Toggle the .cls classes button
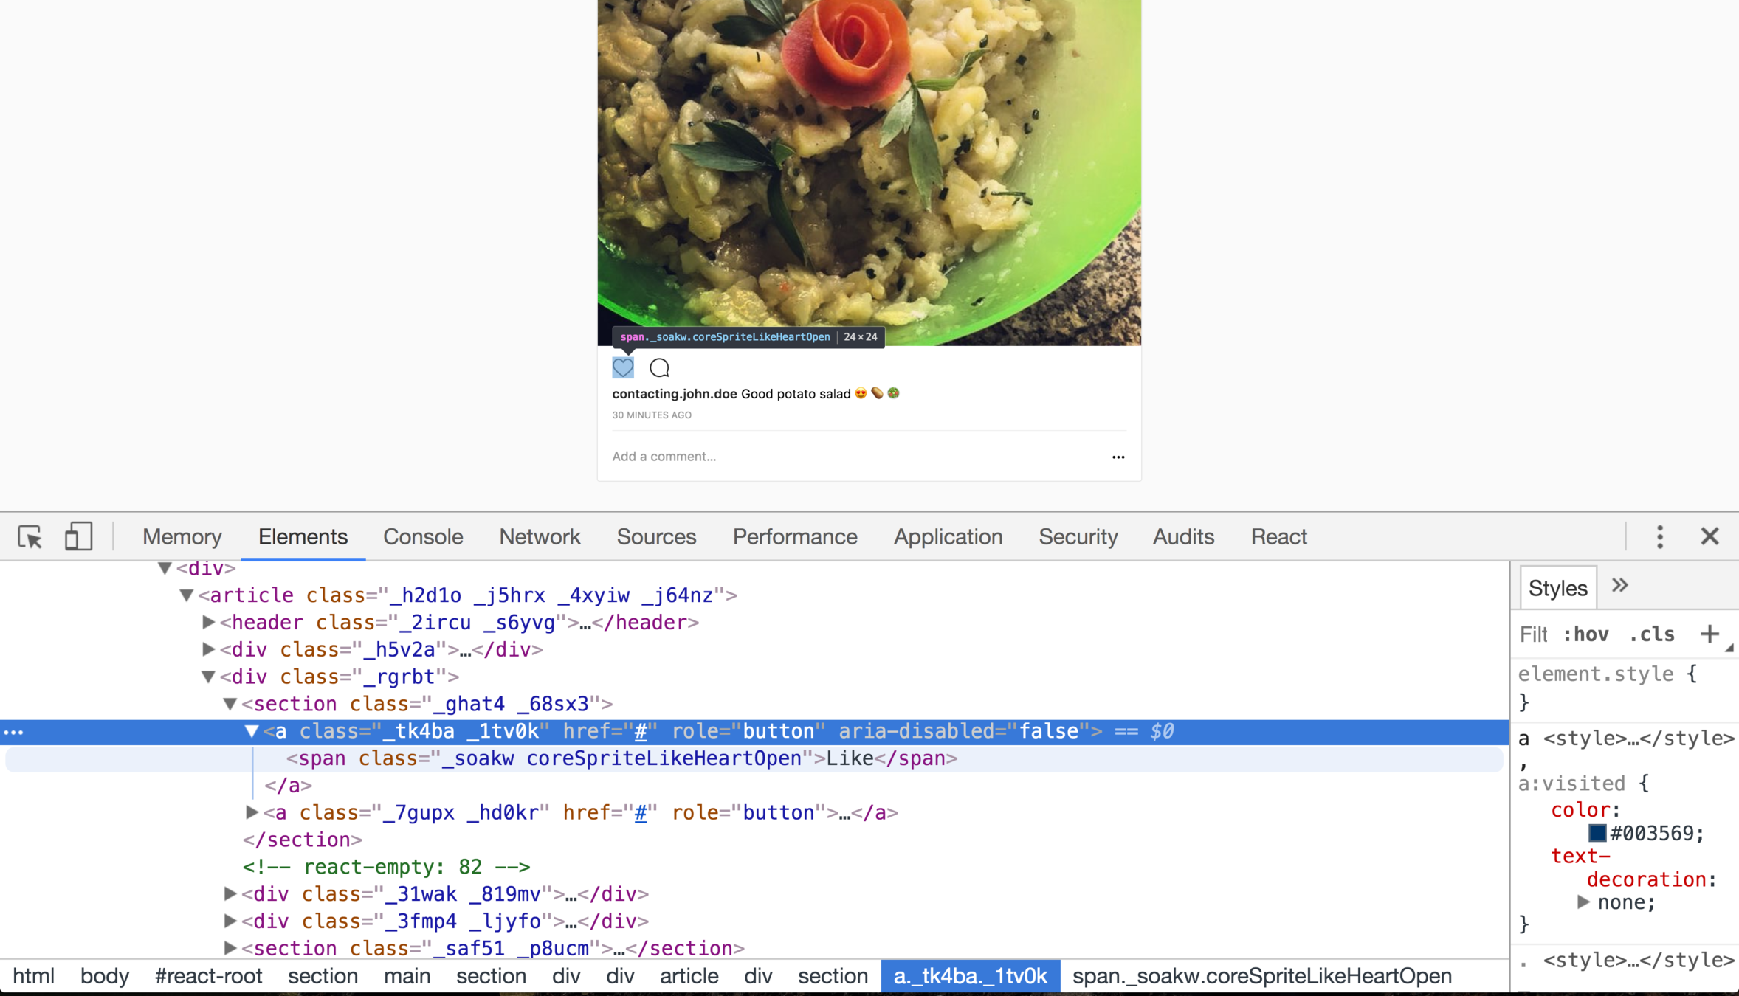The height and width of the screenshot is (996, 1739). click(1652, 634)
